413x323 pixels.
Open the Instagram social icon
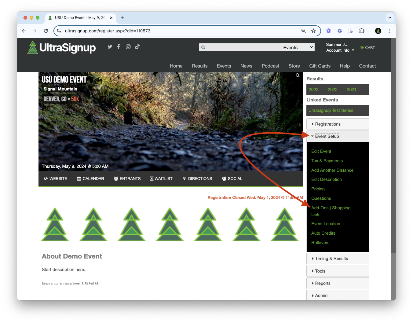coord(128,46)
